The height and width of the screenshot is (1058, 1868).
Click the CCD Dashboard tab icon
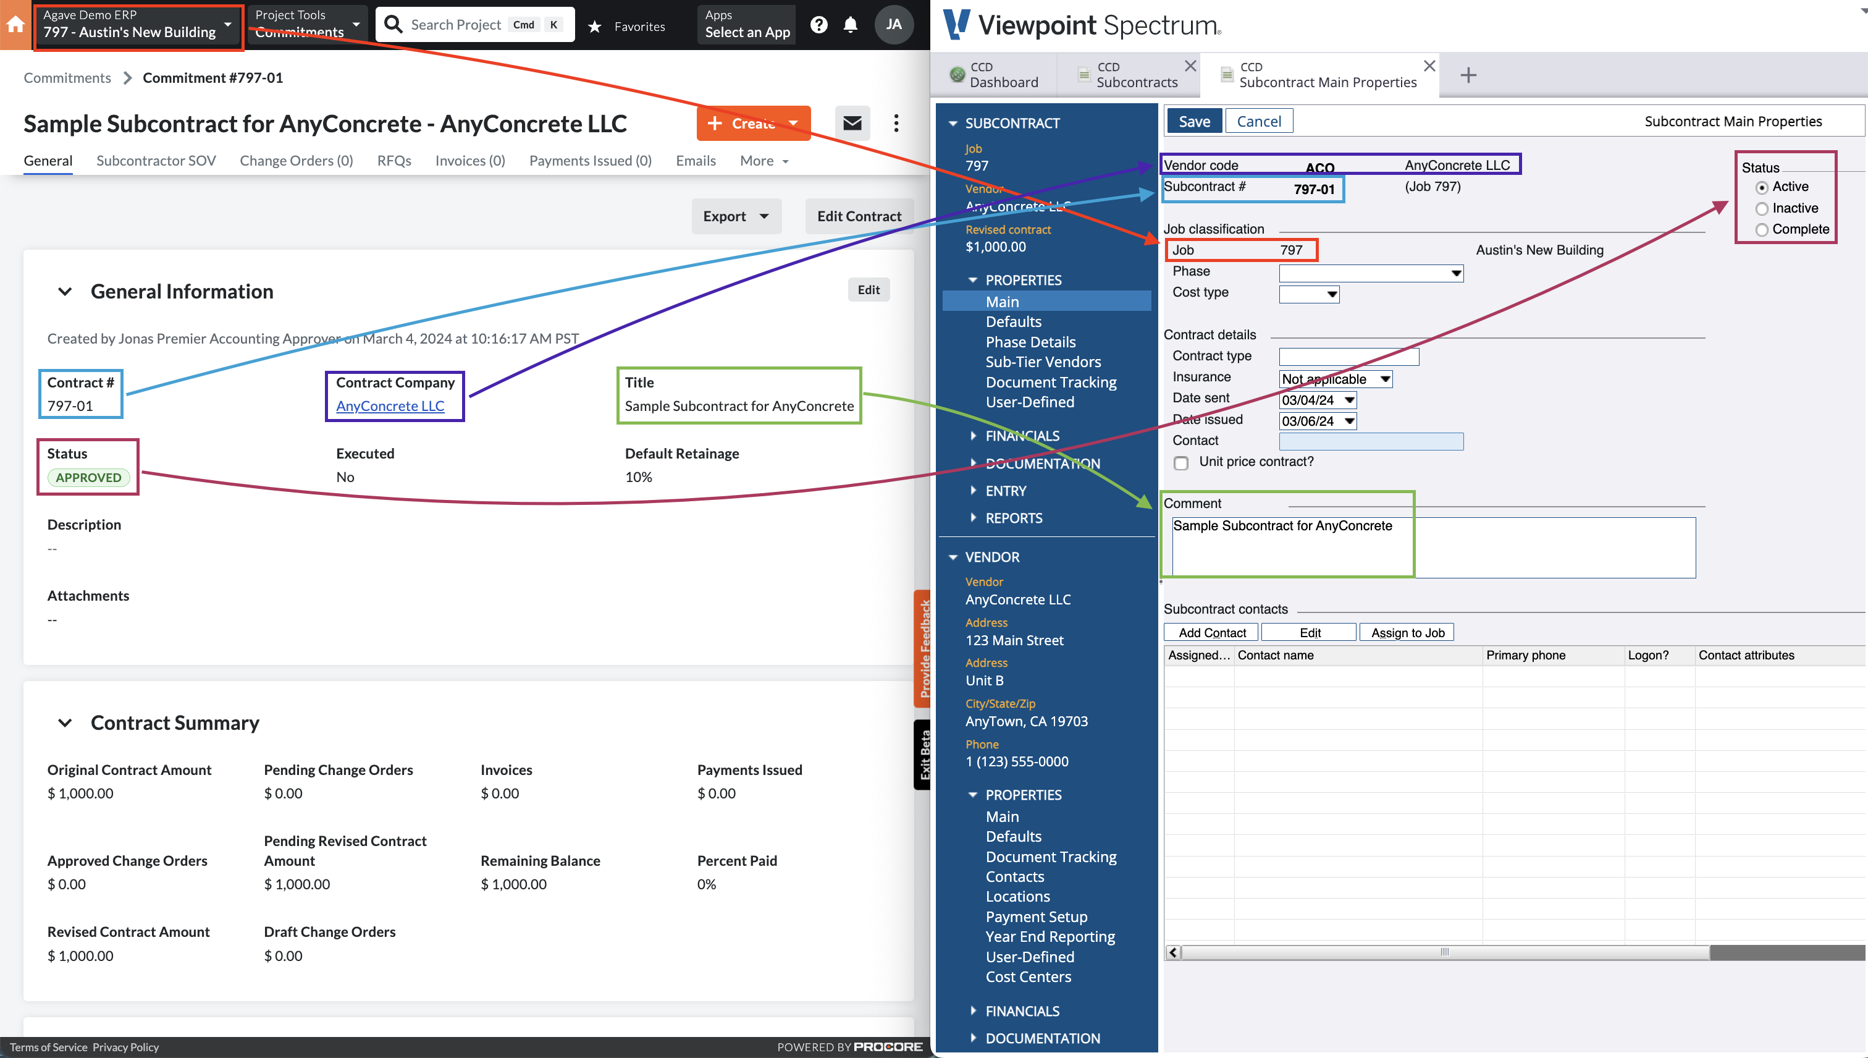(x=957, y=74)
